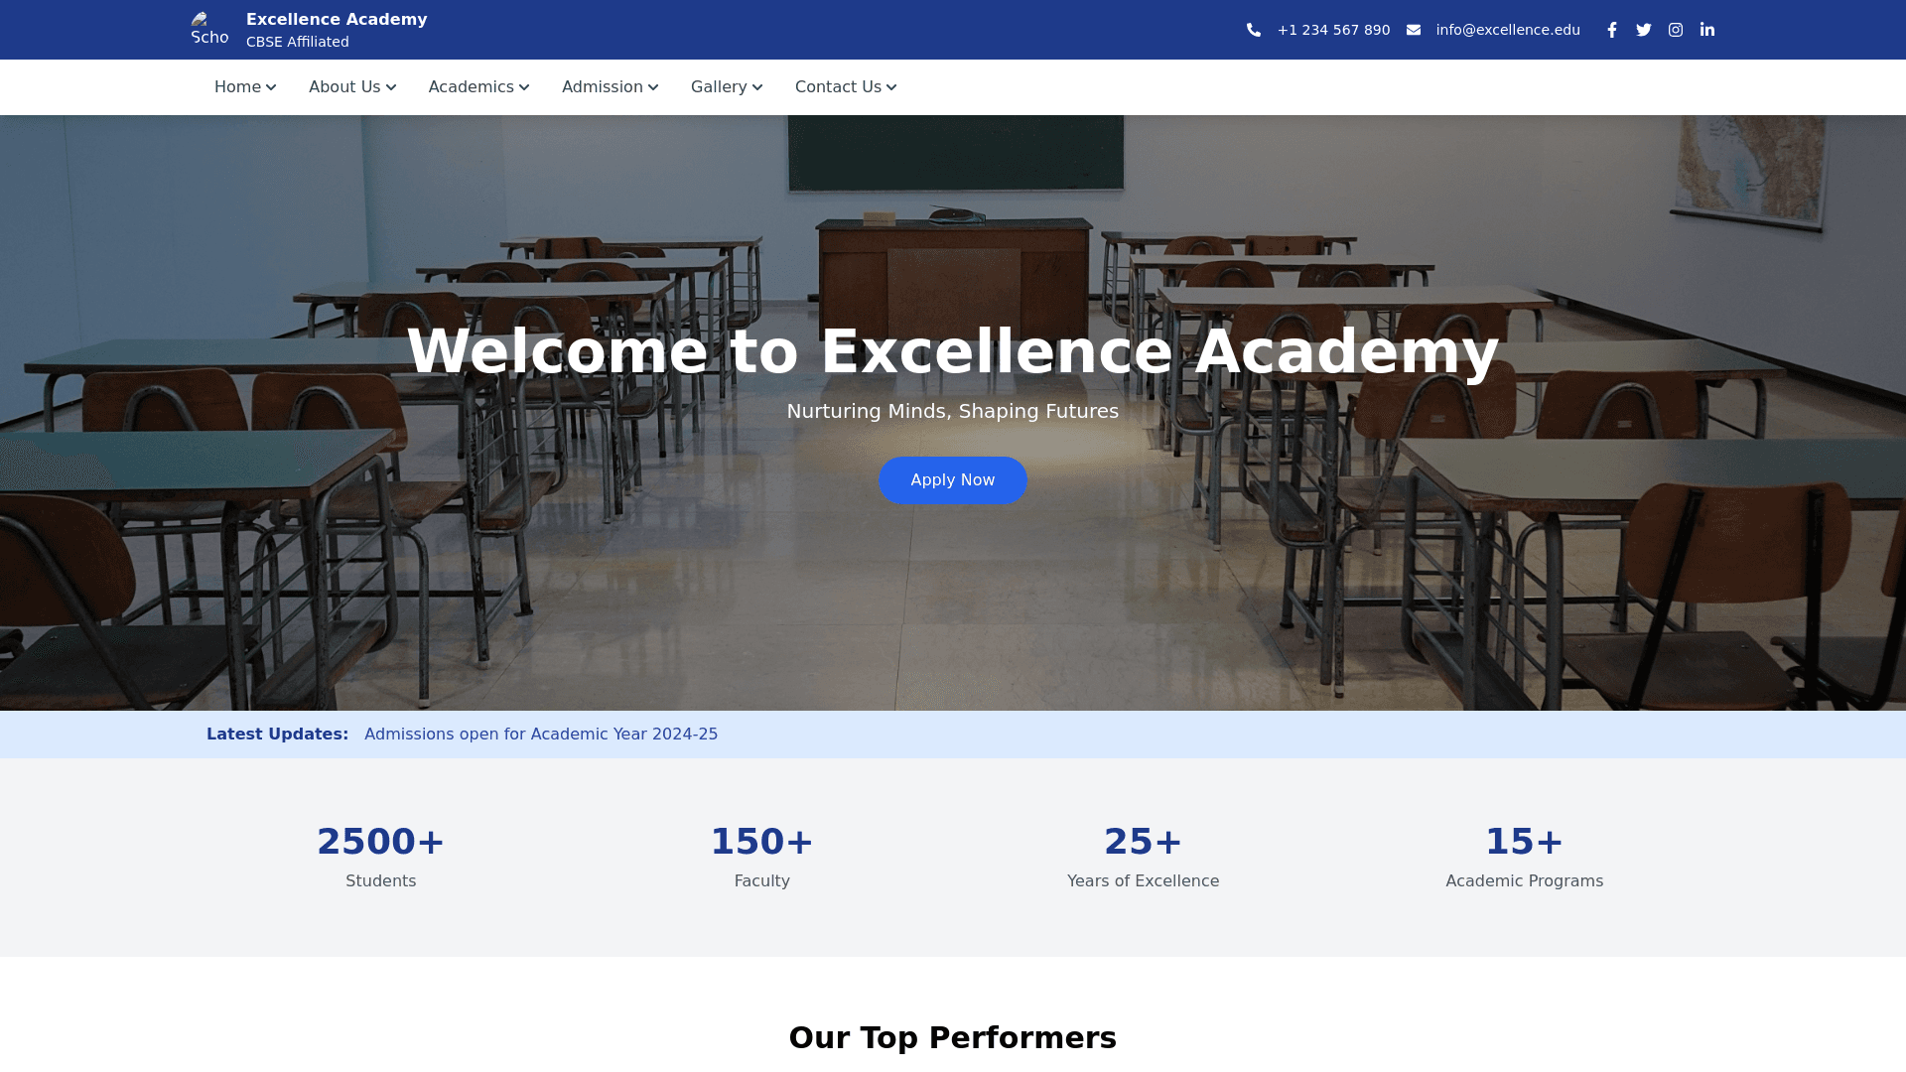This screenshot has height=1072, width=1906.
Task: Click the 2500+ Students statistic
Action: coord(381,857)
